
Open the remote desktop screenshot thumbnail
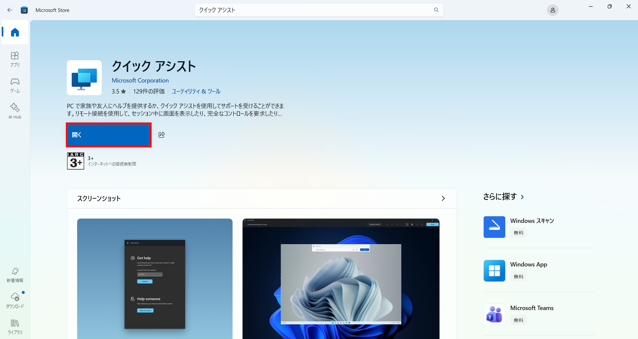pyautogui.click(x=341, y=279)
